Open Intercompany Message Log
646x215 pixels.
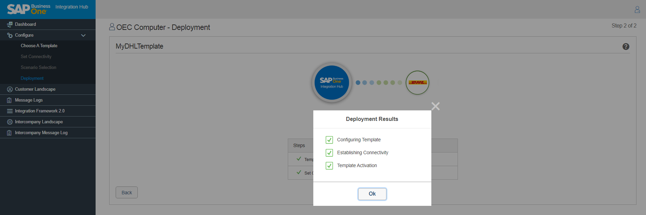point(41,133)
